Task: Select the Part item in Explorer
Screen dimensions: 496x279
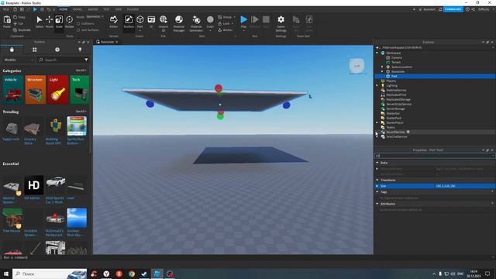Action: (x=394, y=76)
